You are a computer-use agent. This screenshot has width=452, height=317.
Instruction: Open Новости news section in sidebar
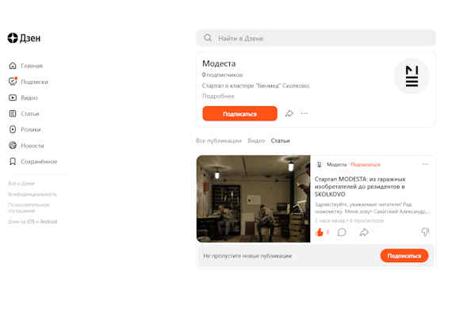pos(26,146)
